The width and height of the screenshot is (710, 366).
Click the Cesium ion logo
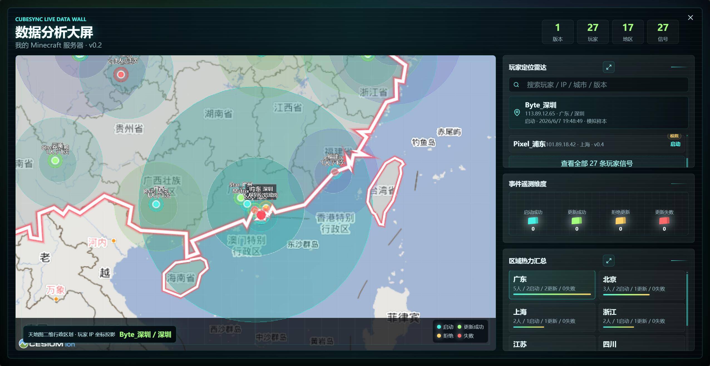tap(47, 344)
